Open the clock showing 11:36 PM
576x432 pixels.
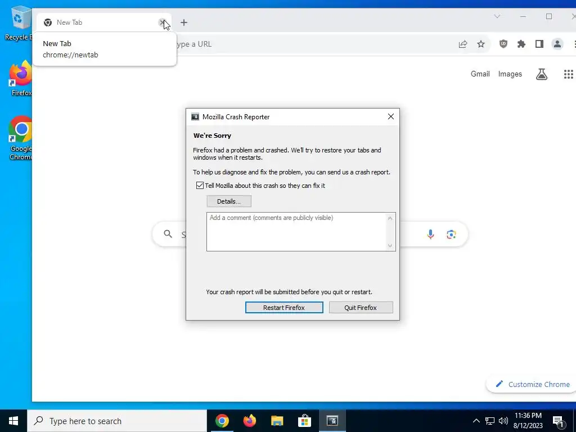click(x=528, y=421)
